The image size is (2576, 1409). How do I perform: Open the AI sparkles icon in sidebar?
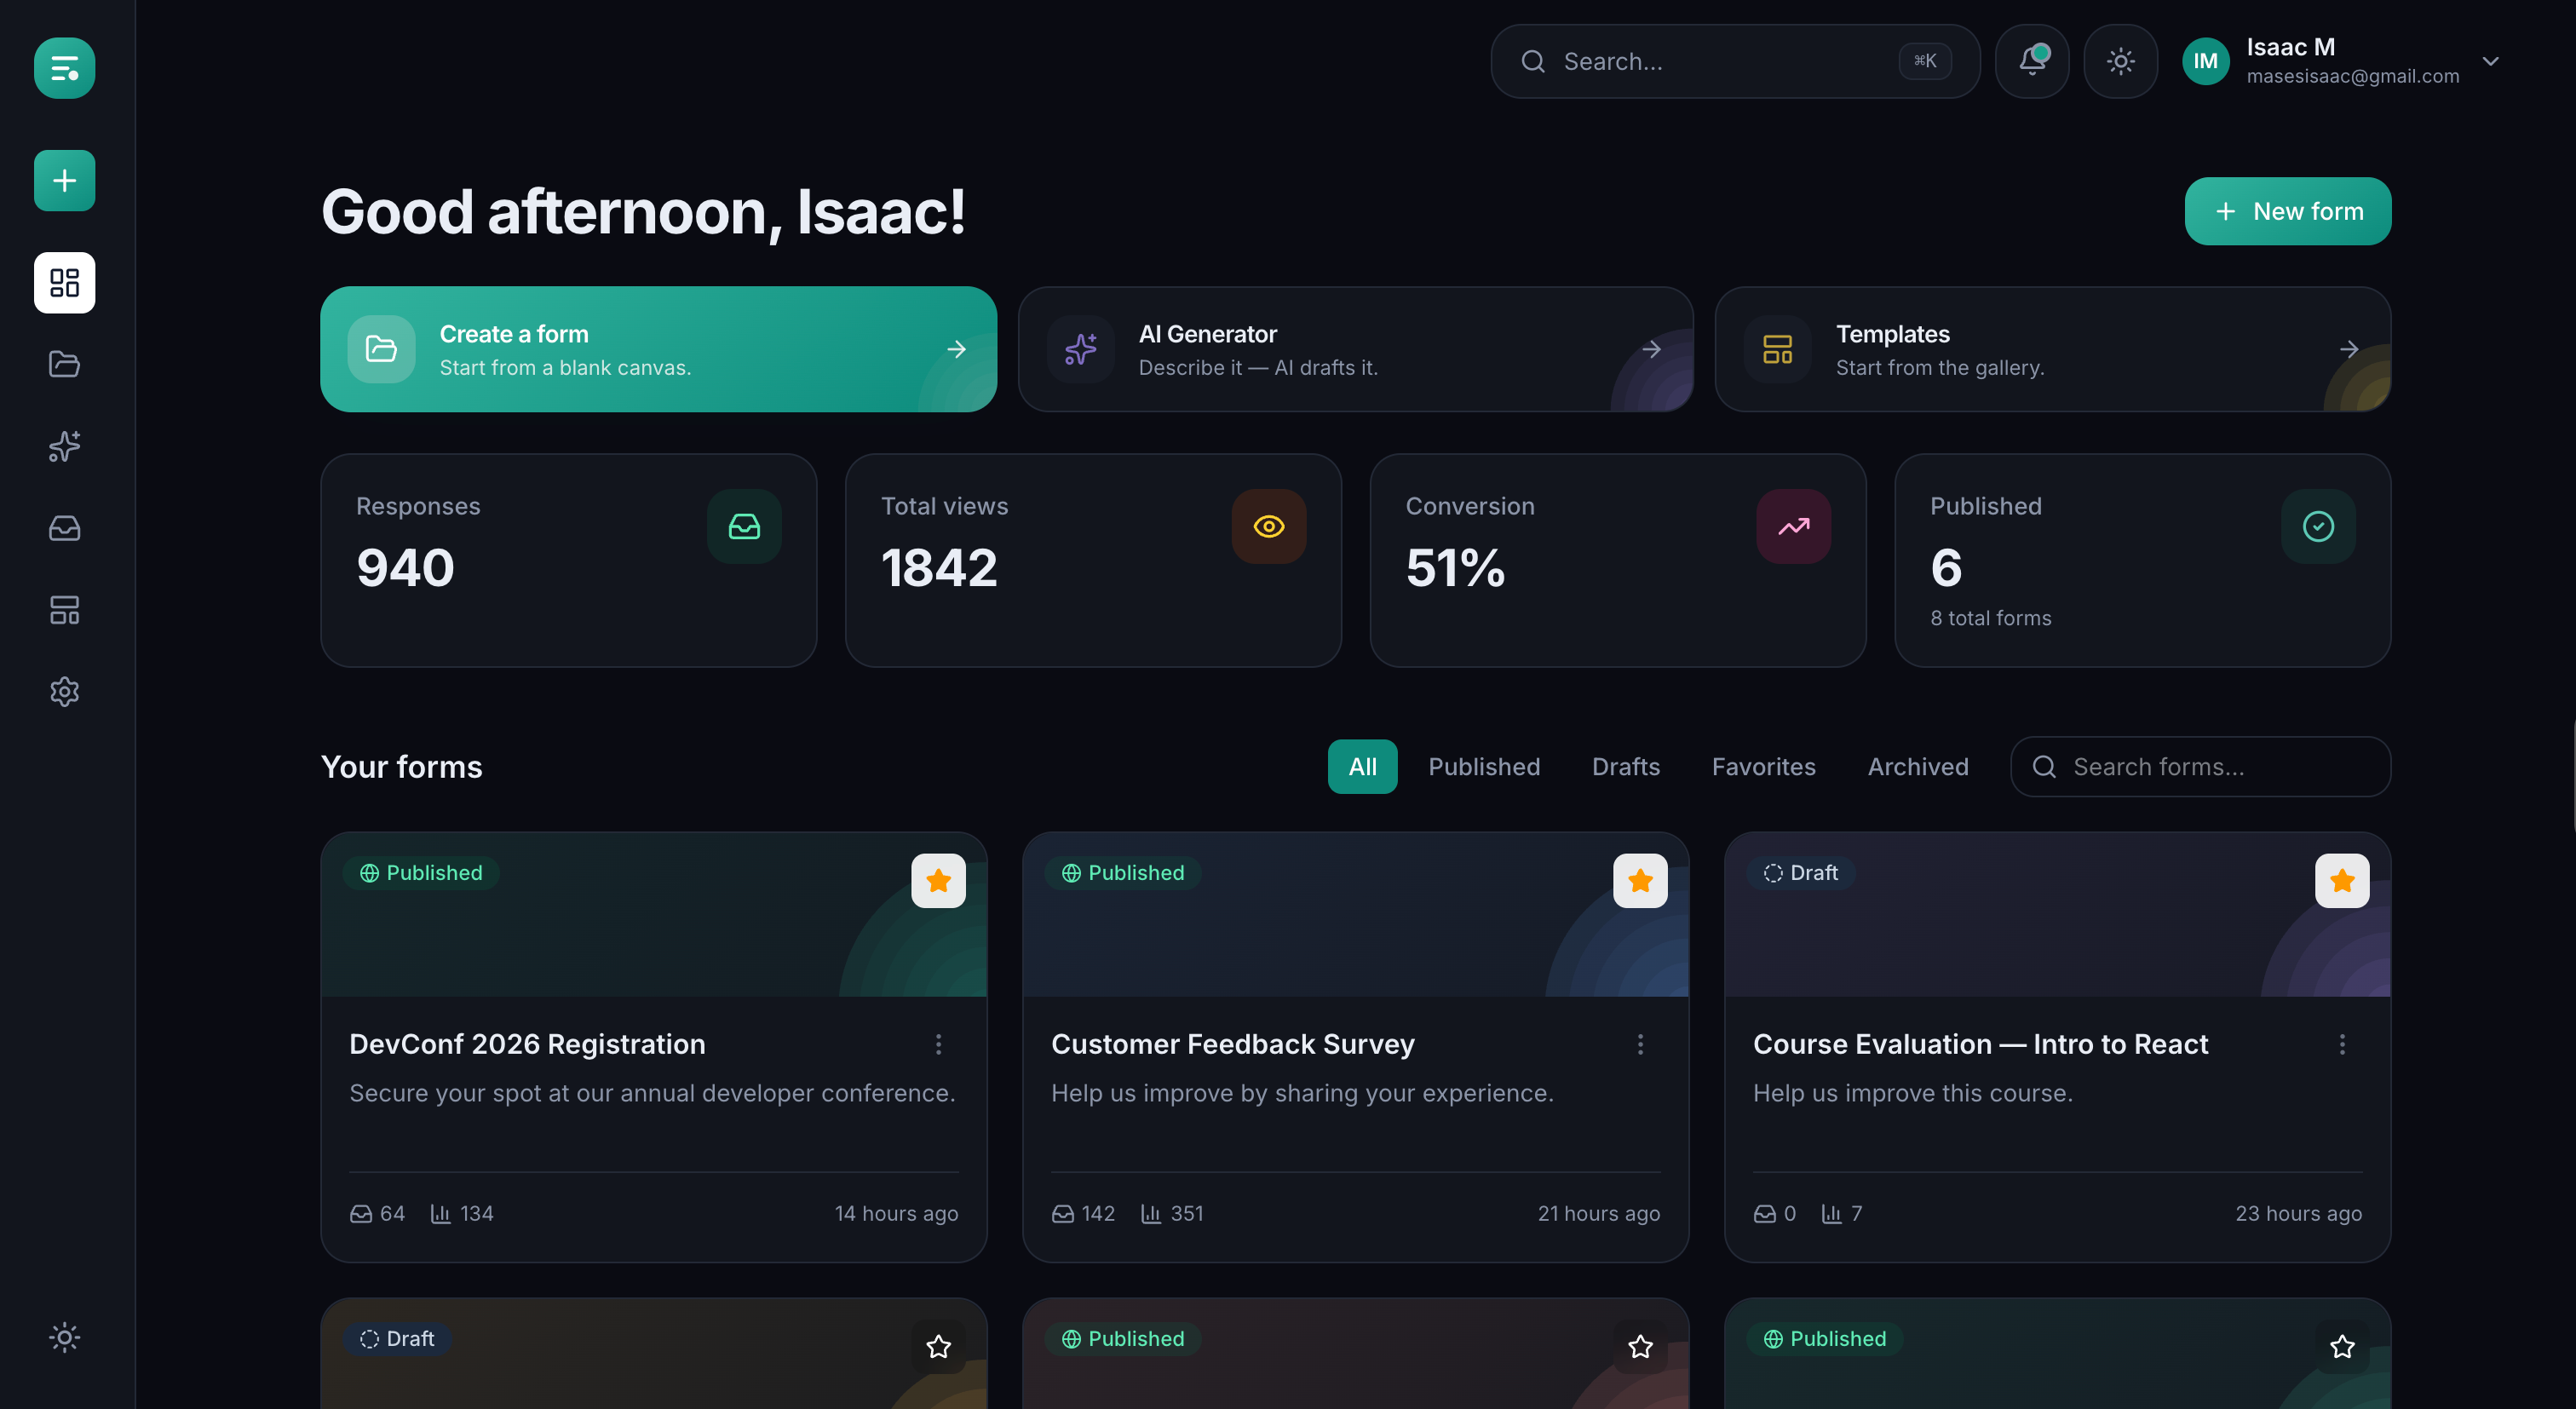pyautogui.click(x=64, y=446)
